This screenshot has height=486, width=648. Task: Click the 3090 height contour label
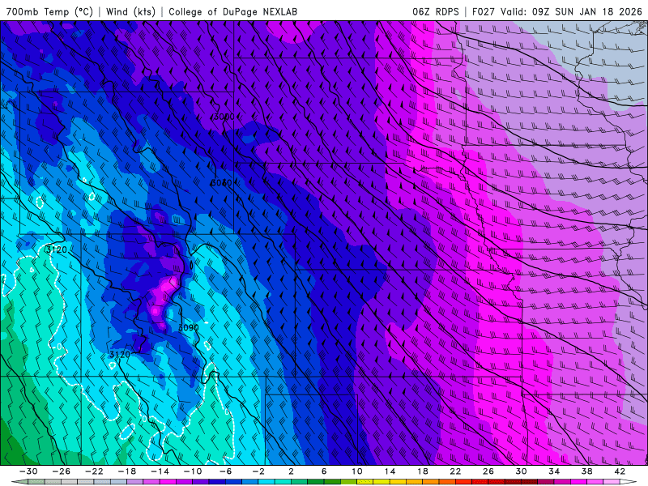[x=188, y=328]
